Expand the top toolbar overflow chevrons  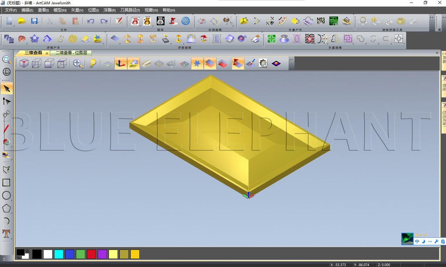(432, 18)
